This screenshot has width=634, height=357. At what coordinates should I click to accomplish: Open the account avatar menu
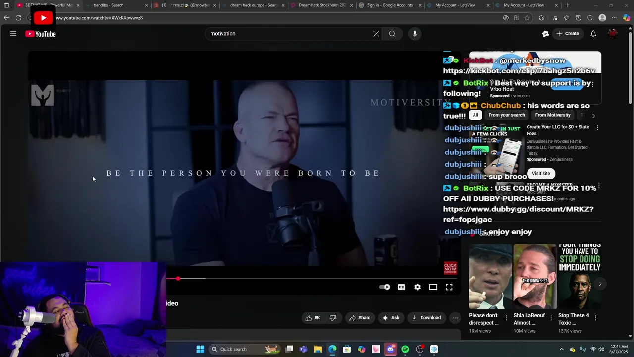pyautogui.click(x=613, y=34)
